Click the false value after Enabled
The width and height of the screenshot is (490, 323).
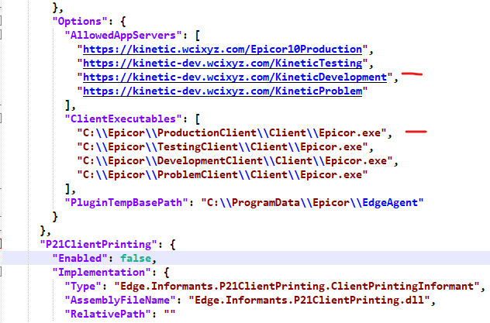point(136,259)
